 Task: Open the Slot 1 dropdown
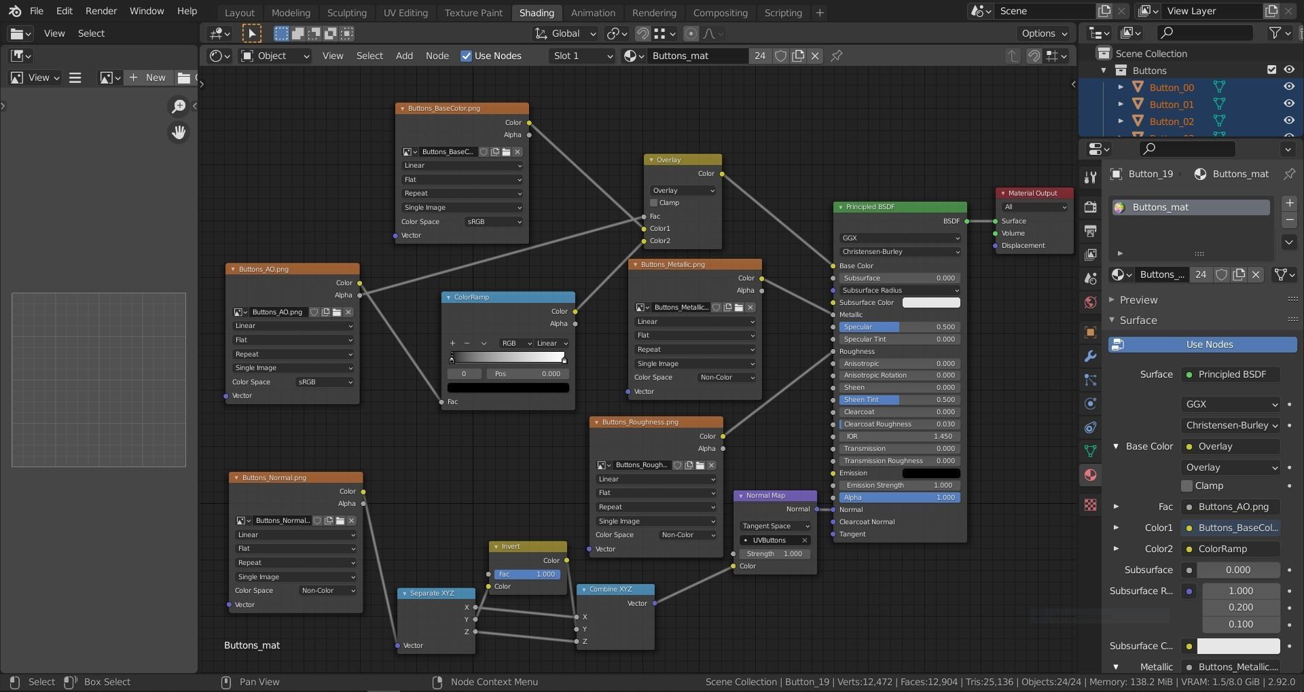582,56
